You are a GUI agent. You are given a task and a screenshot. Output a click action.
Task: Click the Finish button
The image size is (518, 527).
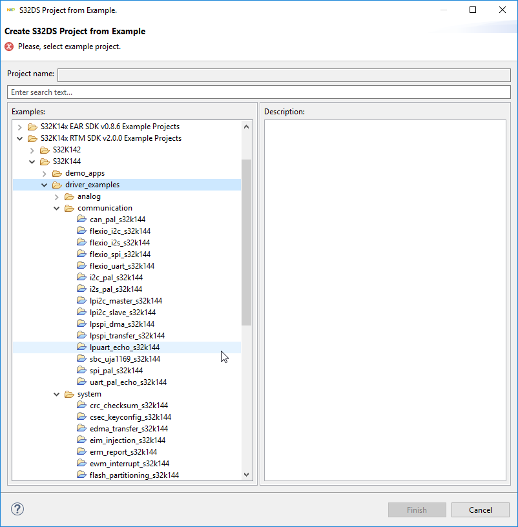pyautogui.click(x=417, y=510)
